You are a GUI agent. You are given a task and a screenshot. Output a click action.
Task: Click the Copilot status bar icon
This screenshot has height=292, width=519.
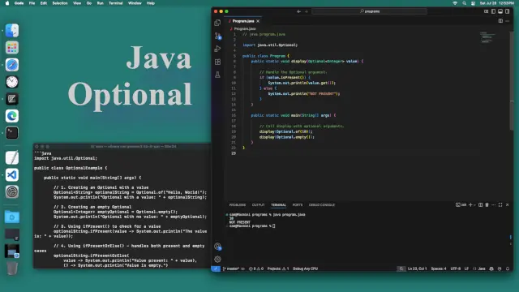tap(491, 268)
